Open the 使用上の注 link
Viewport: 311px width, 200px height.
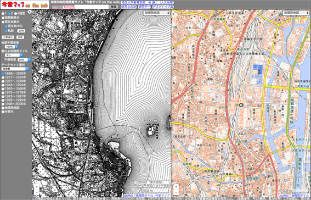(128, 7)
